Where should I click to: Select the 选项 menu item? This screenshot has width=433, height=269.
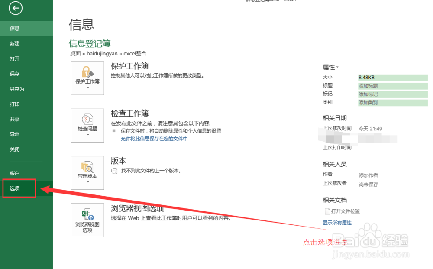coord(15,188)
